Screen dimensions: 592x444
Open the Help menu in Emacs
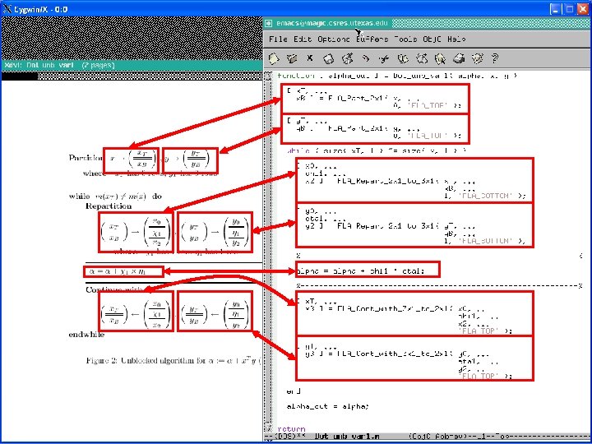pos(456,39)
